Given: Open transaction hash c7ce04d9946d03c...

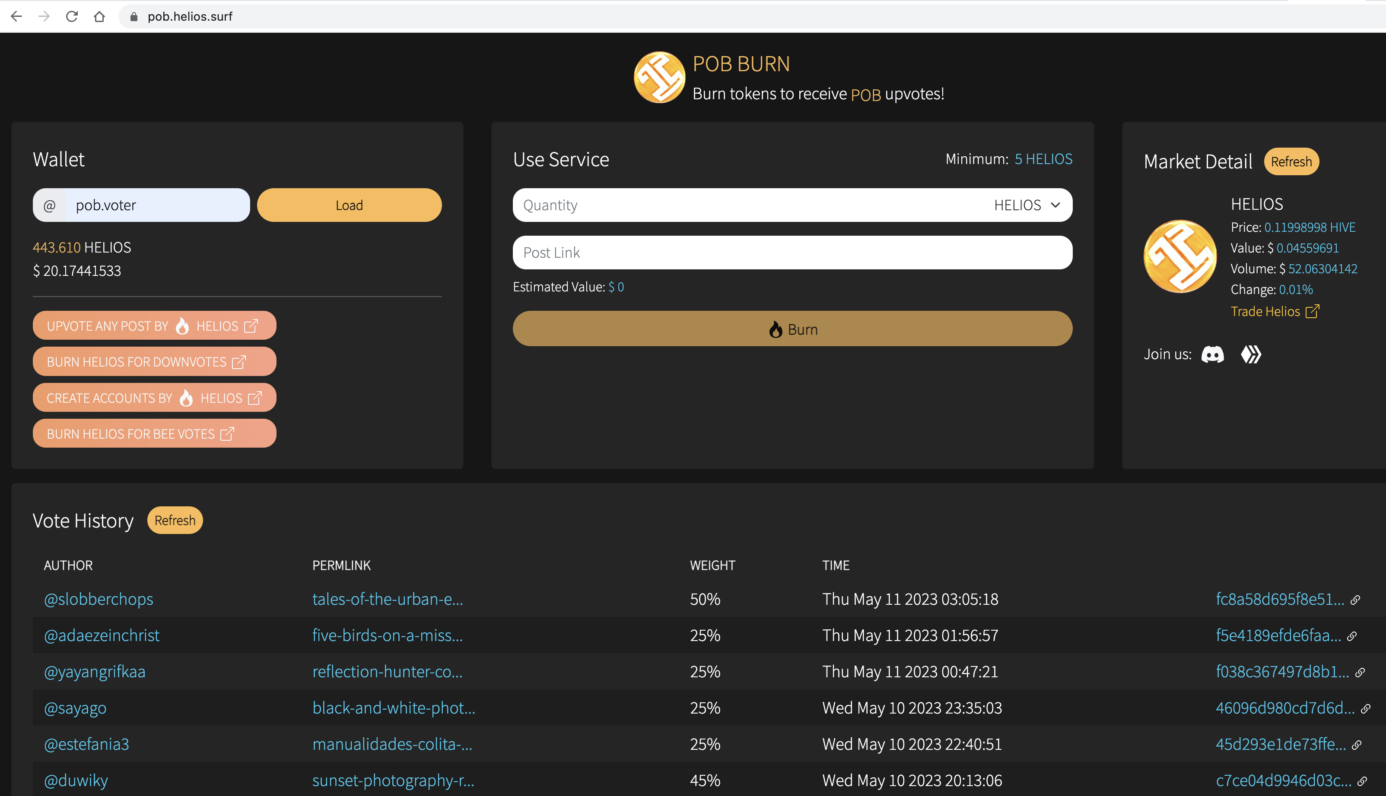Looking at the screenshot, I should [1283, 780].
